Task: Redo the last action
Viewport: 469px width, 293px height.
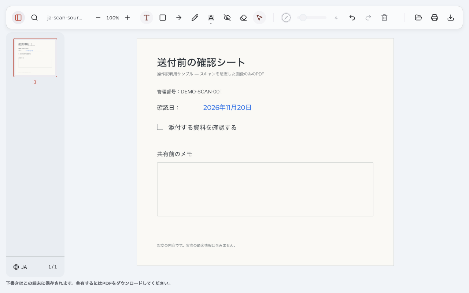Action: pyautogui.click(x=368, y=18)
